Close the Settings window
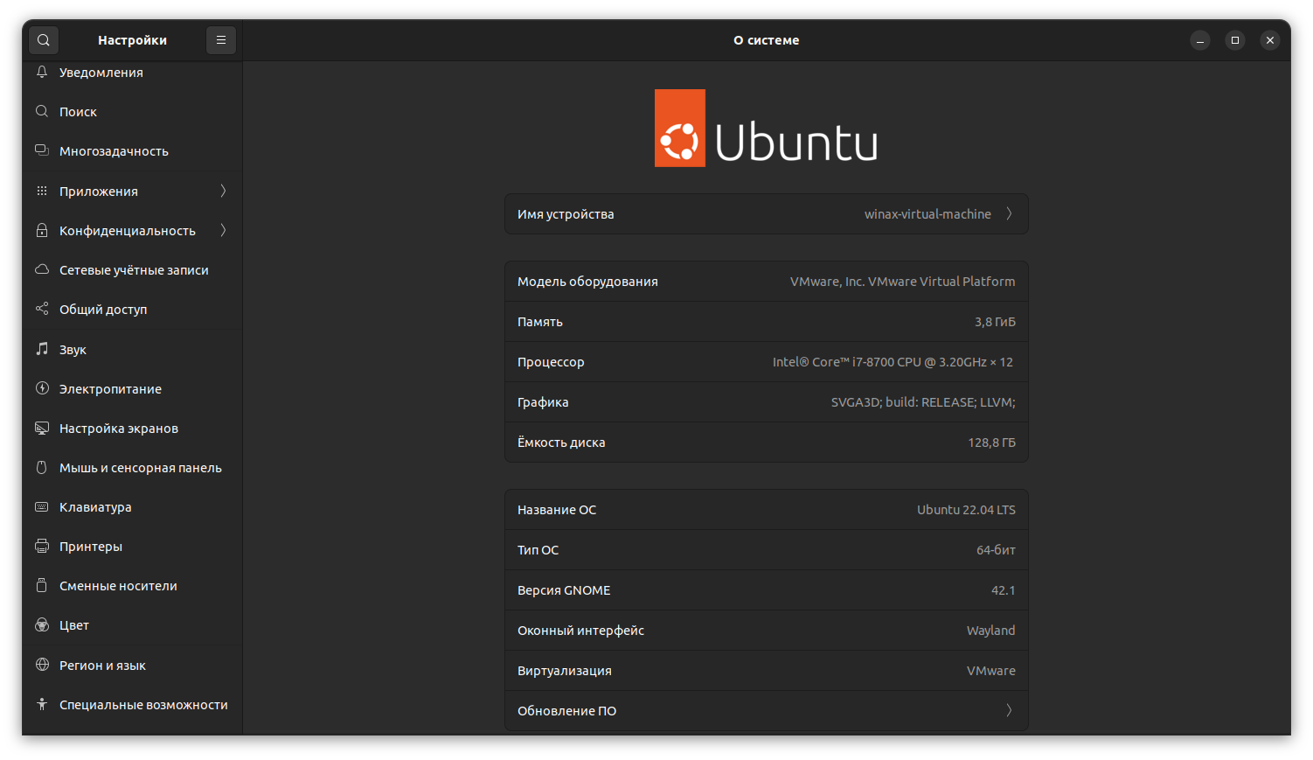 tap(1270, 40)
